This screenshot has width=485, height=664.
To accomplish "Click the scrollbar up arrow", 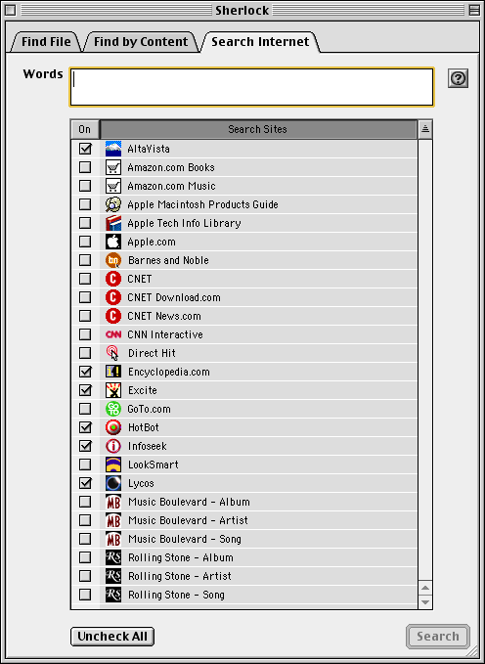I will 425,588.
